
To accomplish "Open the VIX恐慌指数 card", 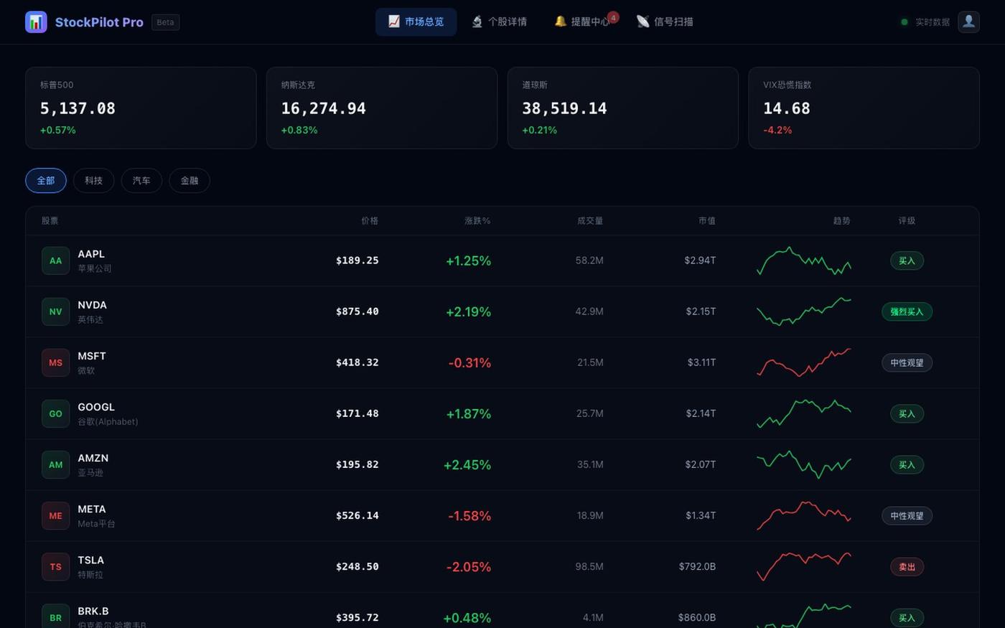I will pyautogui.click(x=864, y=108).
